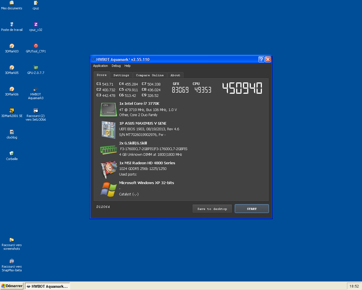Click the C6 value 513.42
The width and height of the screenshot is (362, 290).
tap(130, 95)
